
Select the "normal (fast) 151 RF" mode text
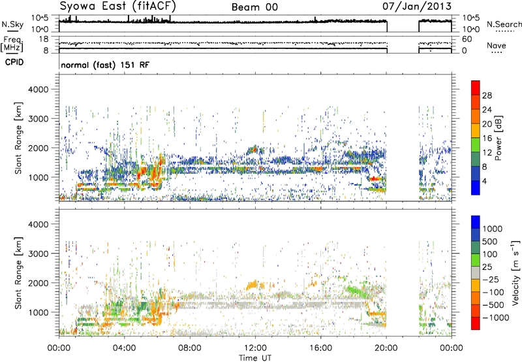point(105,65)
